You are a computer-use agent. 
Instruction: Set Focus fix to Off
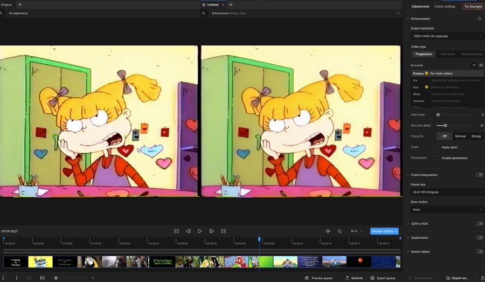coord(444,136)
